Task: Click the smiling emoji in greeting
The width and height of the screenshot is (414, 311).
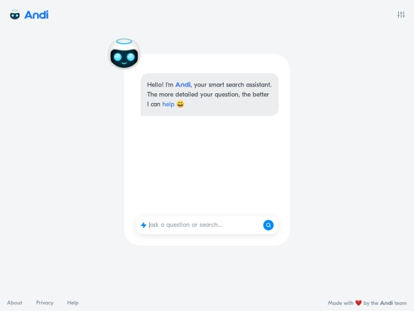Action: click(180, 104)
